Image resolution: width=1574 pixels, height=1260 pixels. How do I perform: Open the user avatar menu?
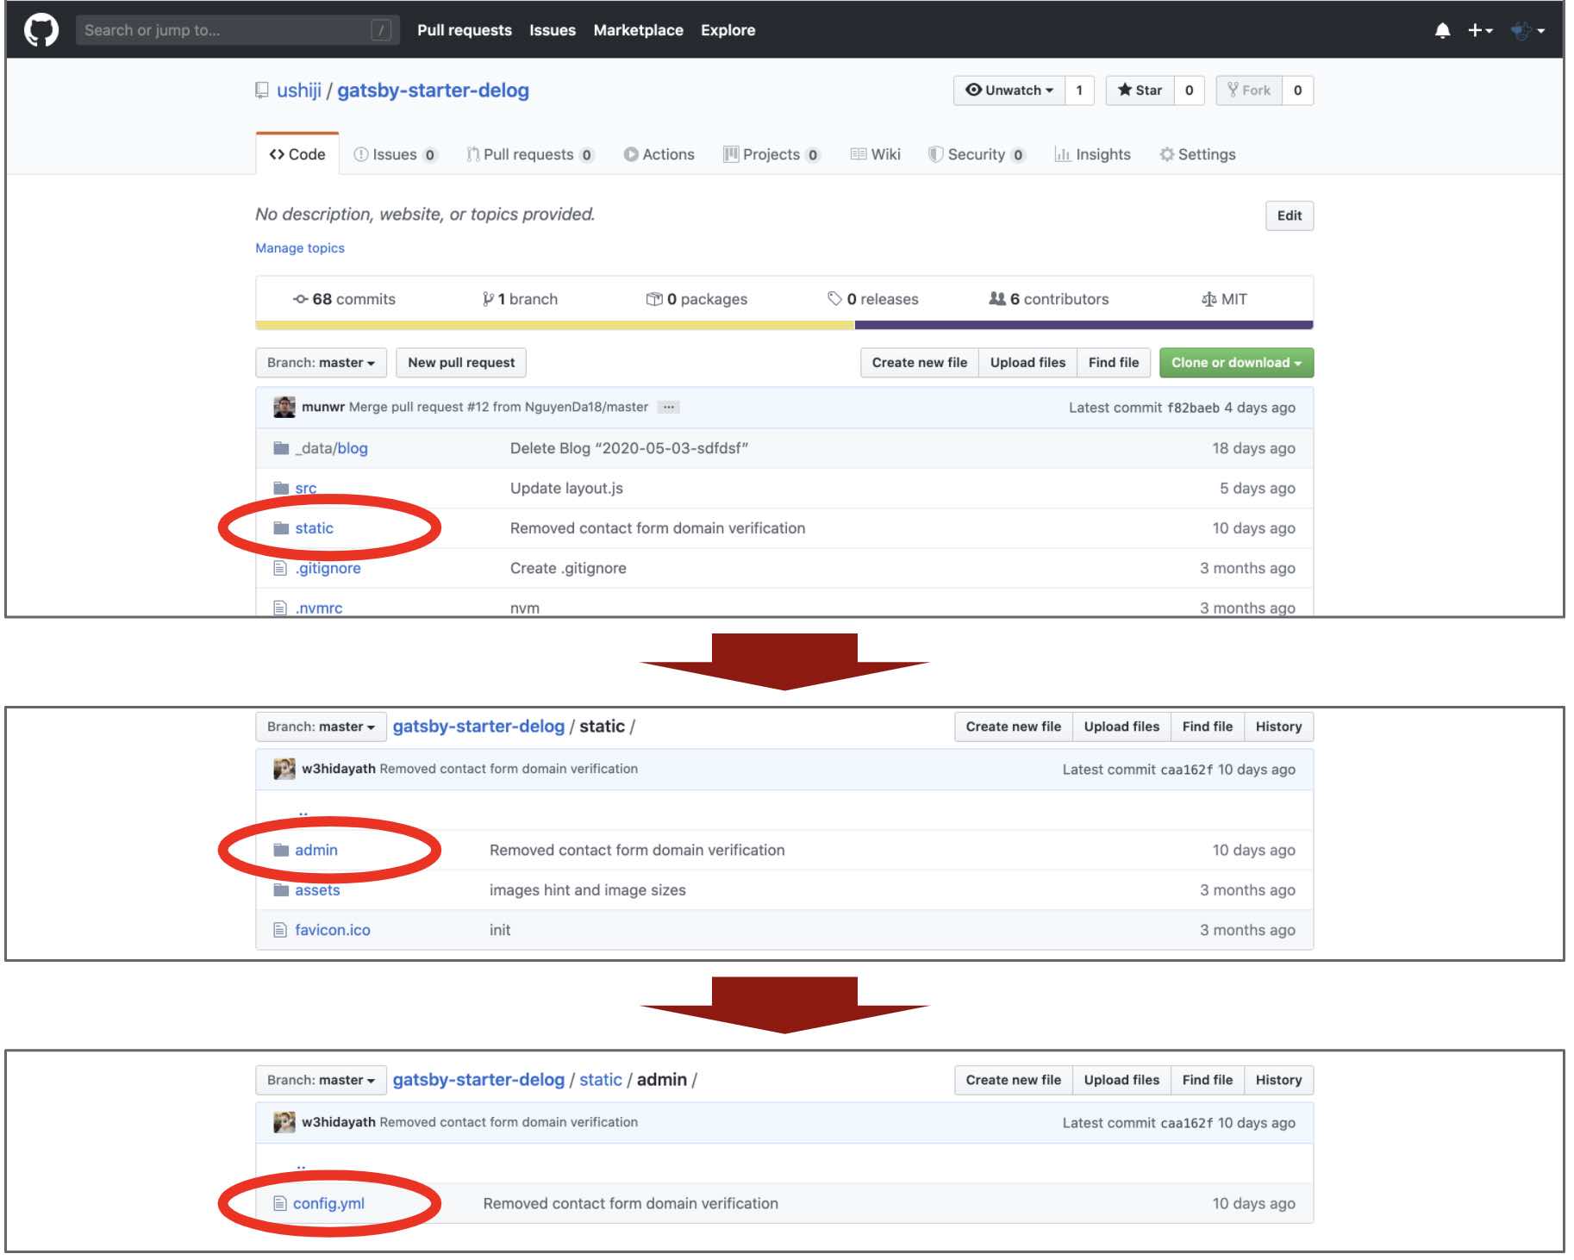[1527, 30]
